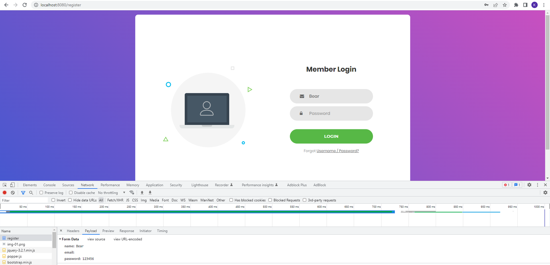
Task: Filter requests by Fetch/XHR type
Action: click(x=115, y=200)
